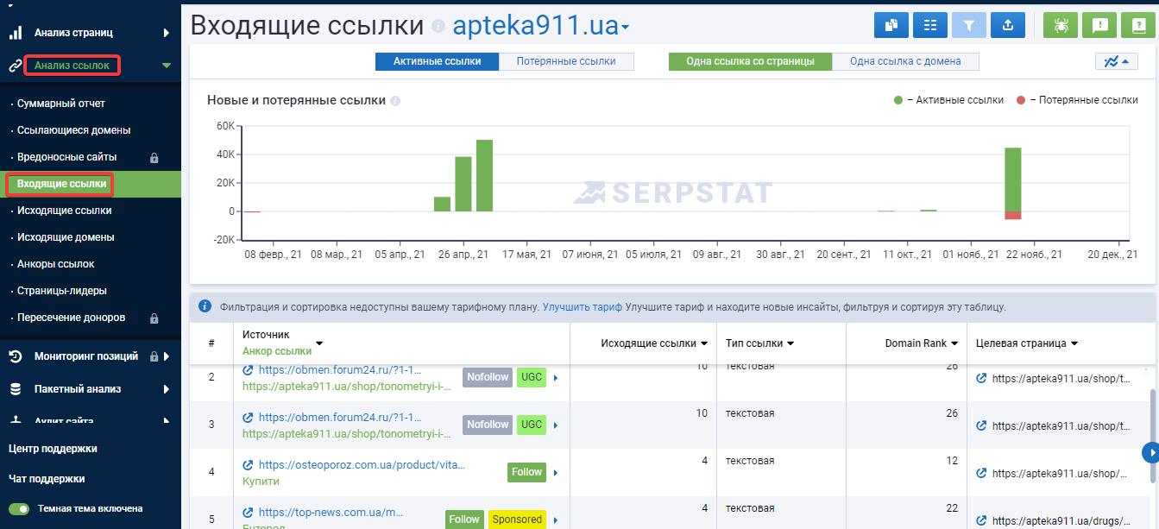The height and width of the screenshot is (529, 1159).
Task: Toggle the Темная тема включена switch
Action: 19,509
